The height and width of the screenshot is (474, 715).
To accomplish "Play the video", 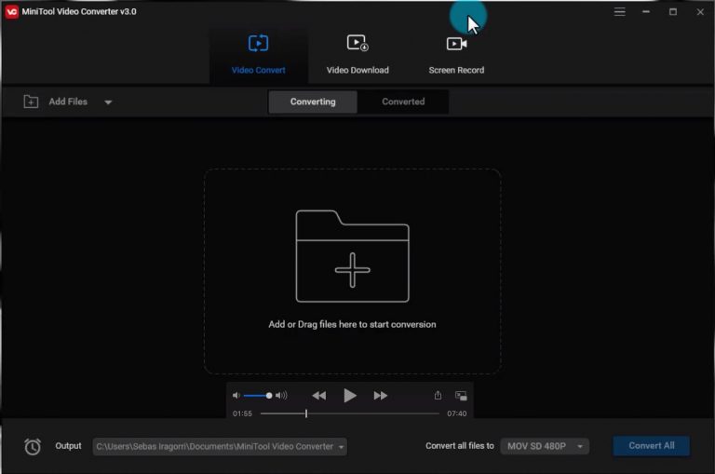I will [350, 396].
